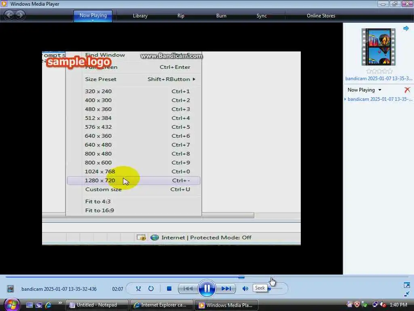Viewport: 414px width, 311px height.
Task: Switch to the Library tab
Action: coord(140,16)
